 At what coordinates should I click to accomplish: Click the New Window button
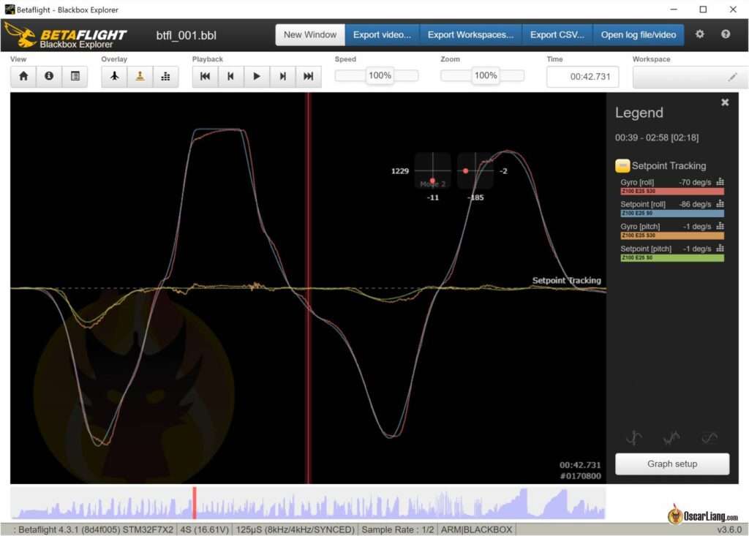(310, 35)
